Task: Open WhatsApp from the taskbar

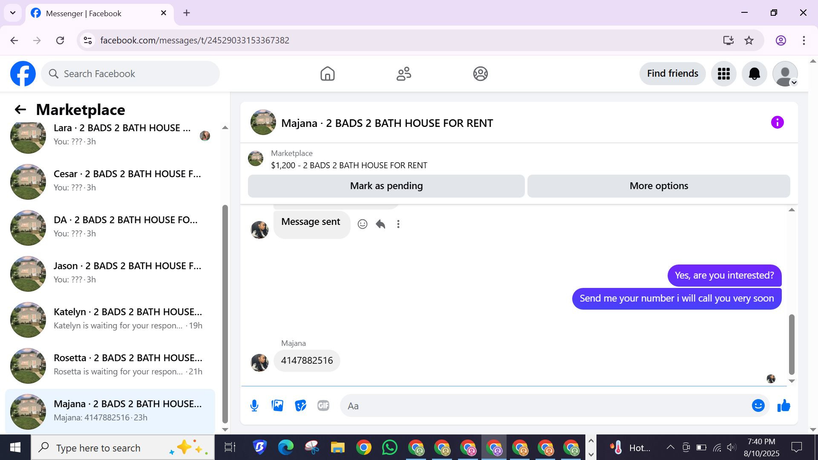Action: tap(389, 448)
